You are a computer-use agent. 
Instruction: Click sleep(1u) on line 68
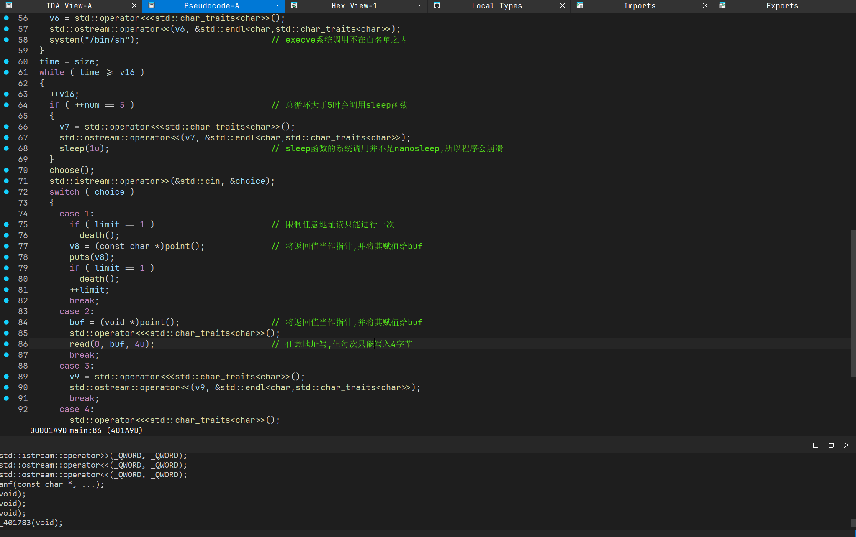(x=84, y=148)
